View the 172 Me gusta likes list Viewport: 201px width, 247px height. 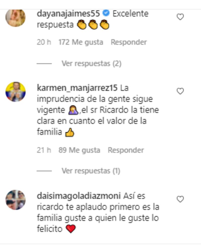[x=81, y=42]
